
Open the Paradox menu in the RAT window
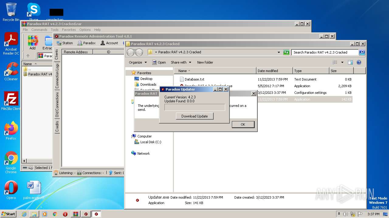coord(87,43)
